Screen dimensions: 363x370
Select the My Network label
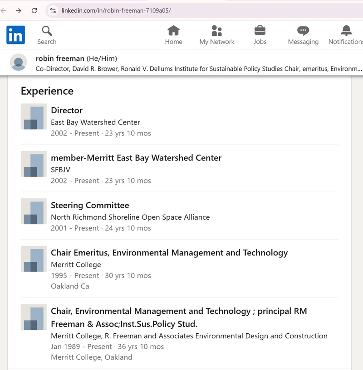coord(216,42)
